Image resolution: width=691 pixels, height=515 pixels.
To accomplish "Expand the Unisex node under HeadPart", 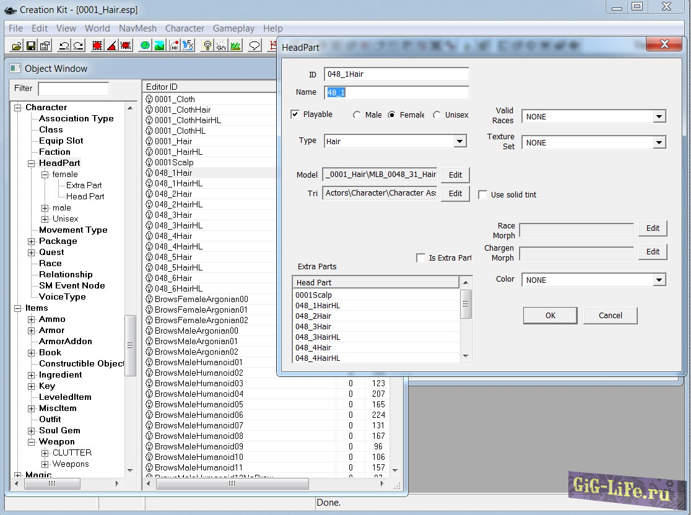I will pyautogui.click(x=45, y=219).
